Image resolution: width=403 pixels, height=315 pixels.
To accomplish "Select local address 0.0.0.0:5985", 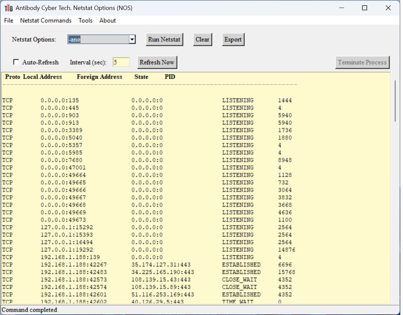I will click(x=62, y=153).
